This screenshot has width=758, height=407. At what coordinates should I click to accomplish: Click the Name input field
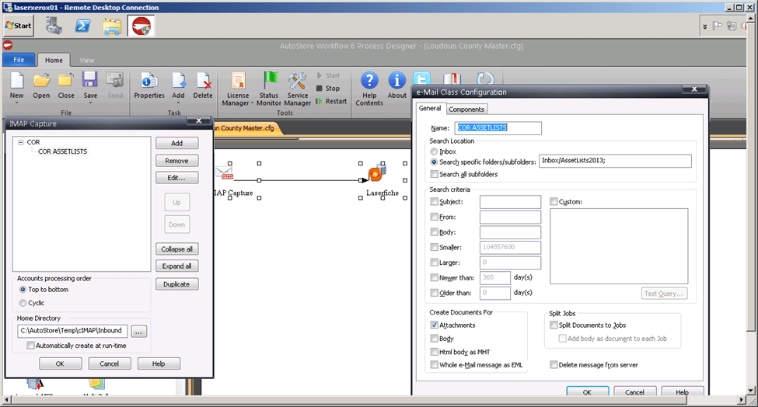(498, 128)
